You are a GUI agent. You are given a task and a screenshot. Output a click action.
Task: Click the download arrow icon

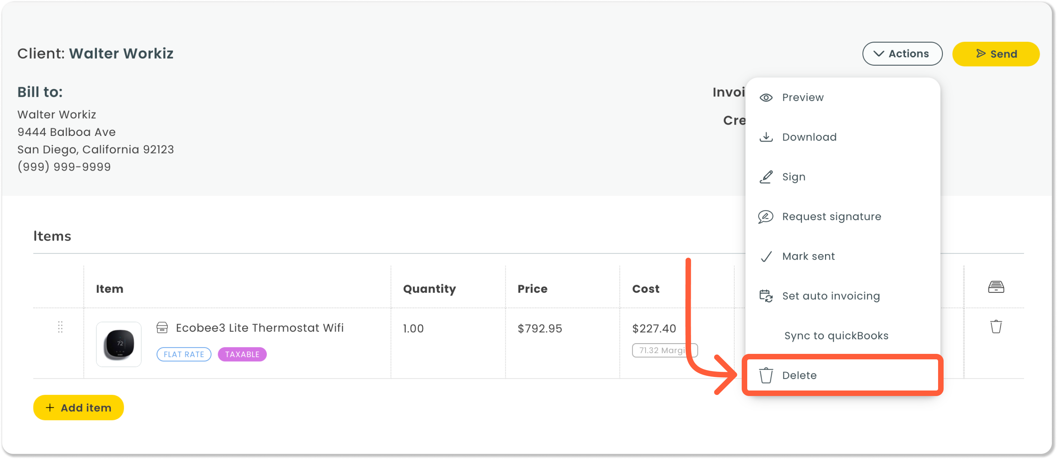(x=766, y=137)
